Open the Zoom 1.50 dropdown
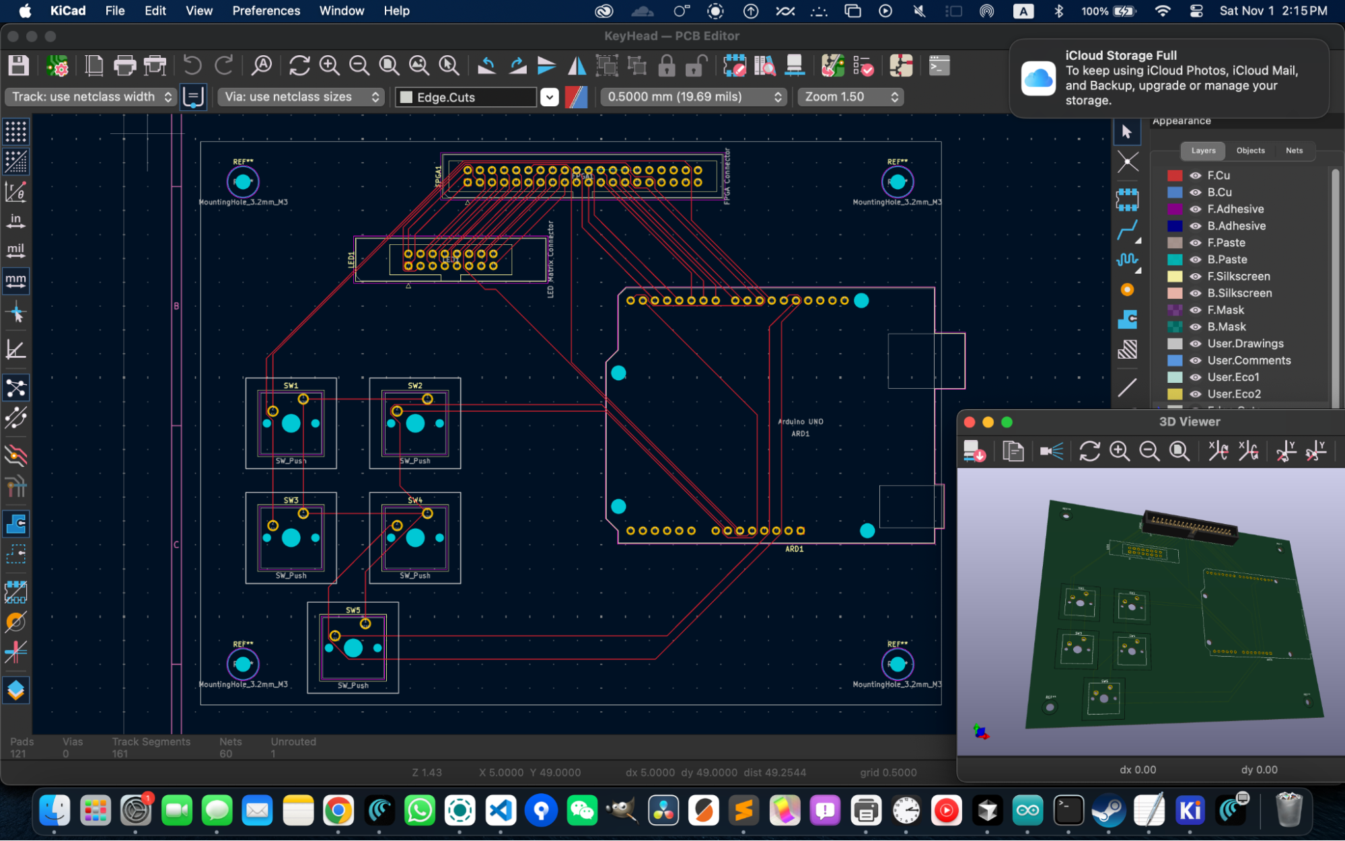The image size is (1345, 841). [x=850, y=97]
